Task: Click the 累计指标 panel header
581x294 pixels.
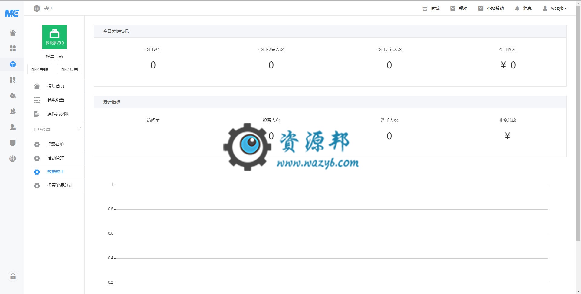Action: tap(330, 102)
